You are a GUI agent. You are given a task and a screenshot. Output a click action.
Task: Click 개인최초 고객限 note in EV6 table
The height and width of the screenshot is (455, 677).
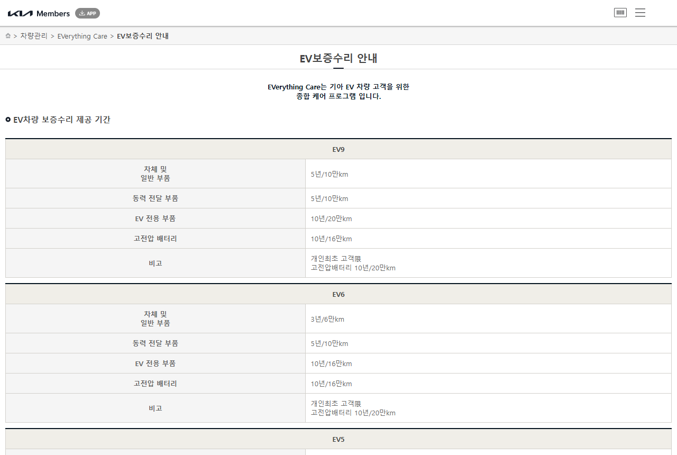[x=336, y=404]
